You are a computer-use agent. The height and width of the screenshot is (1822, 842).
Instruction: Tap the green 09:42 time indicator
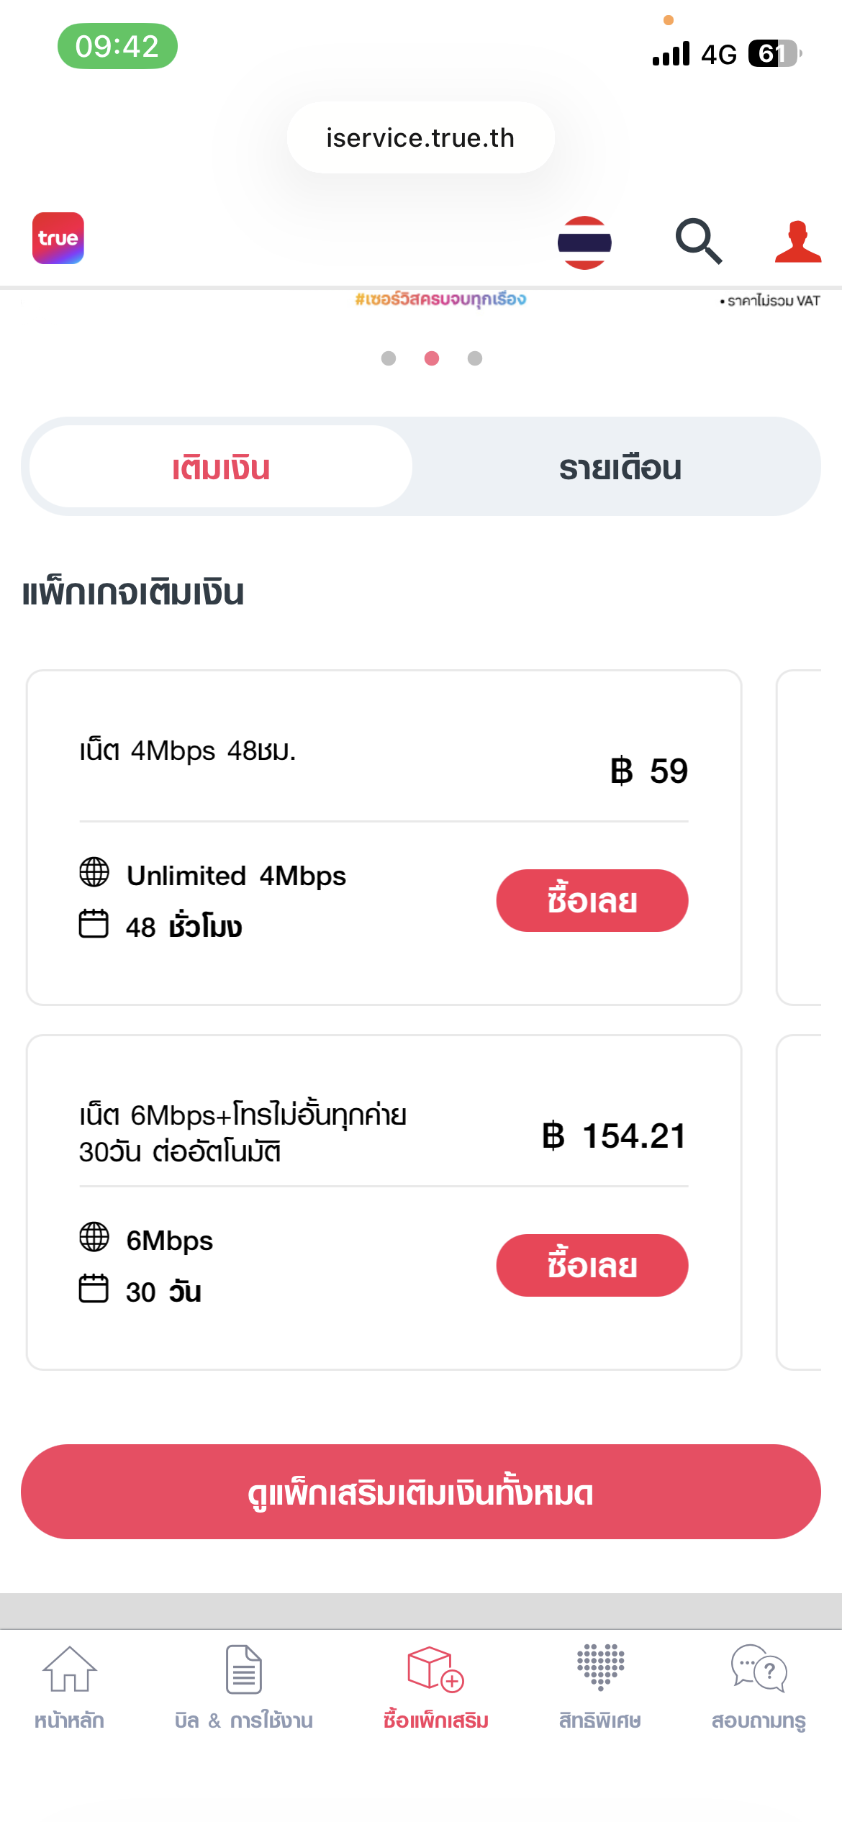117,47
